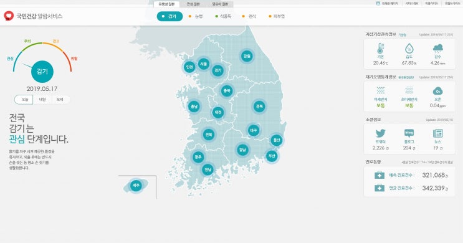Select the 인천 map marker

[x=189, y=67]
